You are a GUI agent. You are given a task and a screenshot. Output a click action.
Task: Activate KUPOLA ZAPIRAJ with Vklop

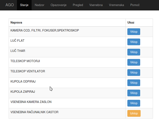134,93
